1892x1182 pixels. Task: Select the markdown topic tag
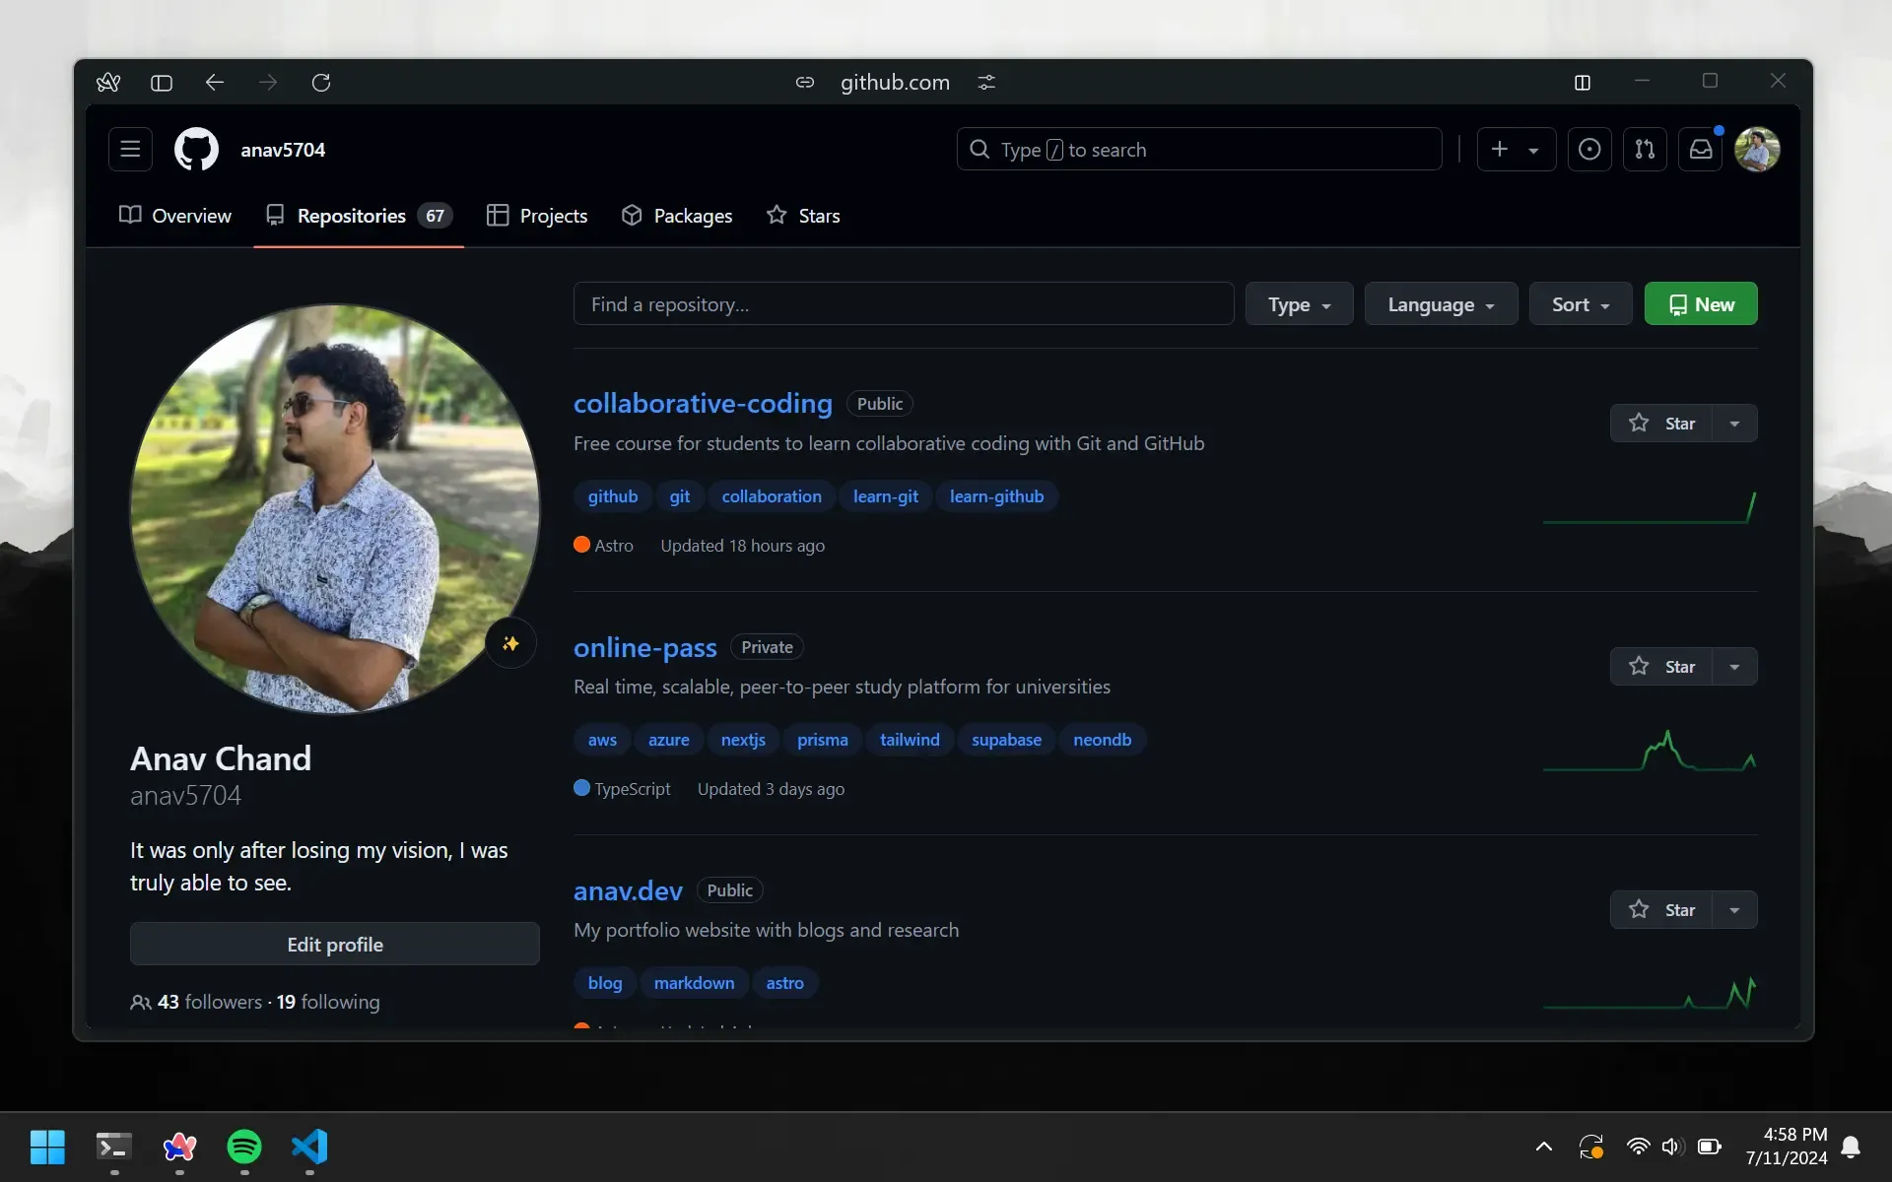tap(694, 983)
